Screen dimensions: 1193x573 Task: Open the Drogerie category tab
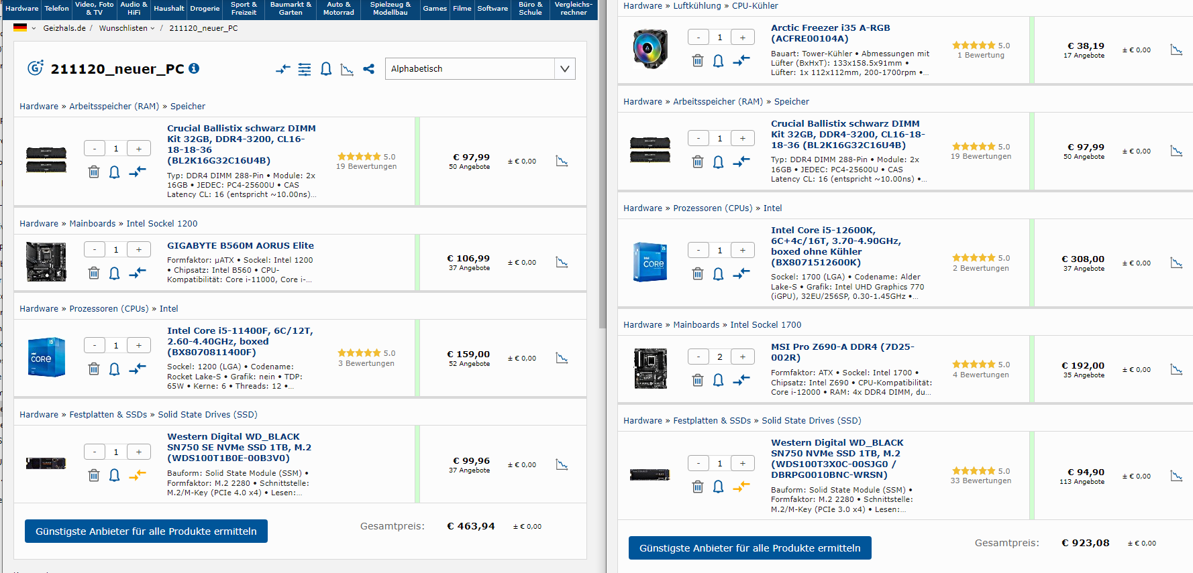(x=205, y=9)
